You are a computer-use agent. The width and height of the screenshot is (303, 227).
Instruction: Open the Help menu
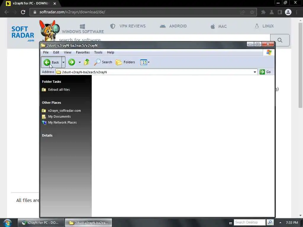111,52
